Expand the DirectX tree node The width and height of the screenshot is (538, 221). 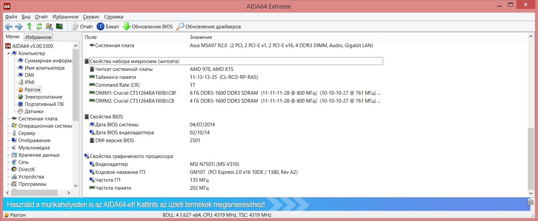(x=8, y=170)
